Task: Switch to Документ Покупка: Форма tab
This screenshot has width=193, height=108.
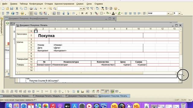Action: pos(16,96)
